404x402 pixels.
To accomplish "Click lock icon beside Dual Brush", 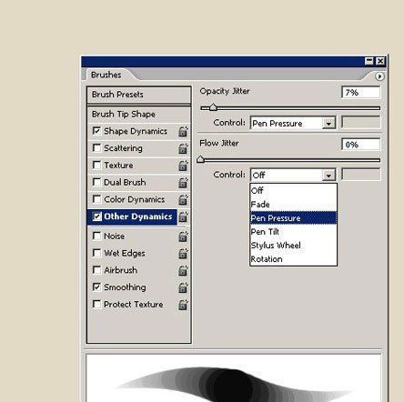I will click(x=183, y=182).
